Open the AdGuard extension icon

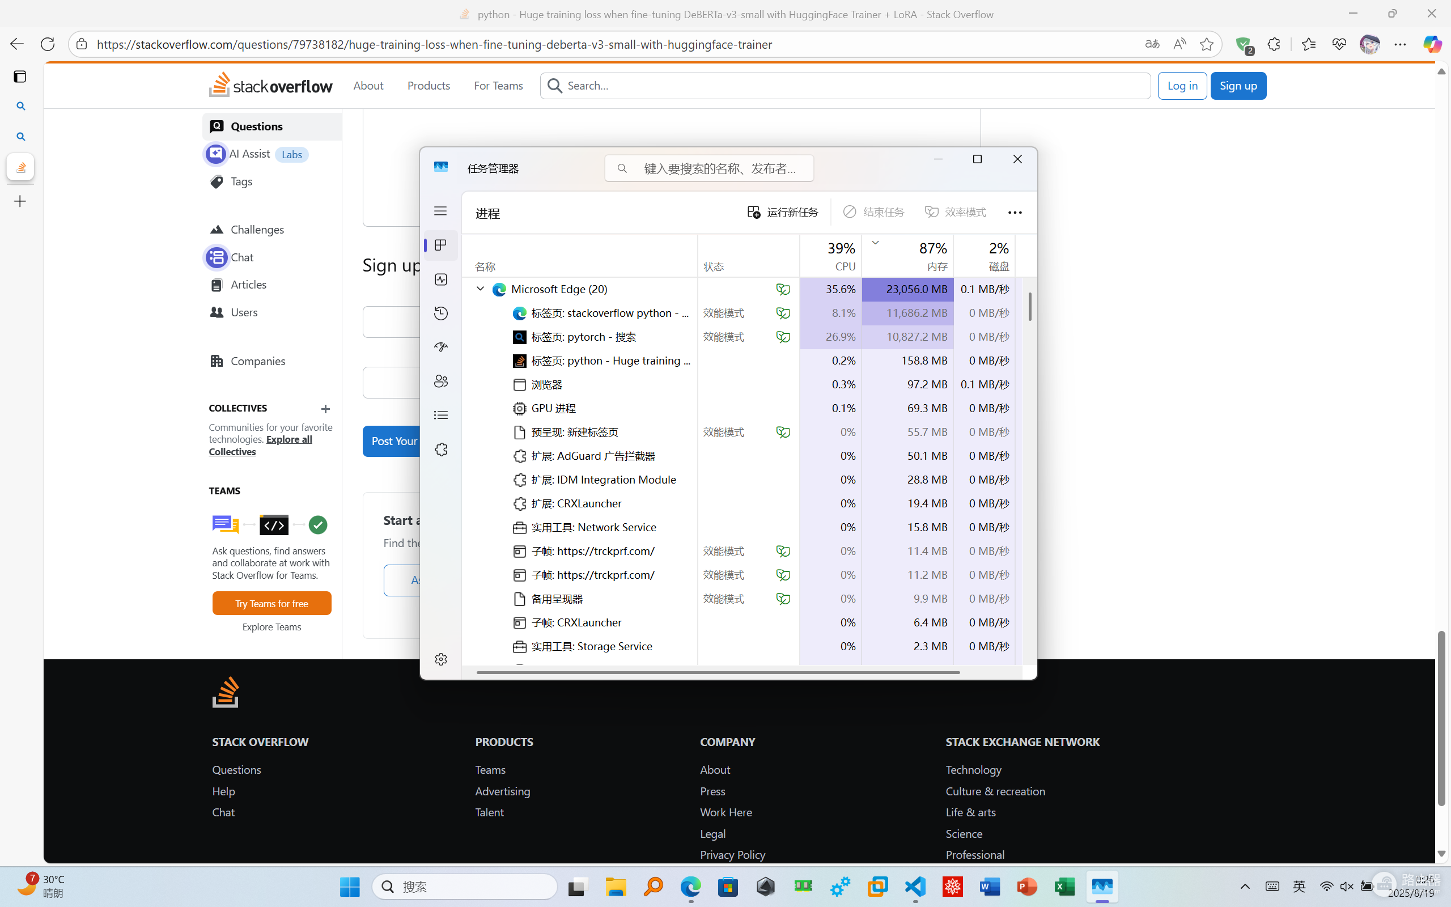click(1244, 44)
